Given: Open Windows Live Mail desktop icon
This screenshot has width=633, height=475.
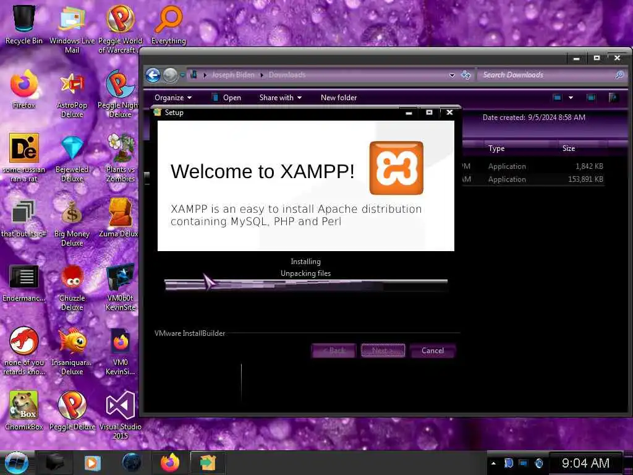Looking at the screenshot, I should tap(72, 28).
